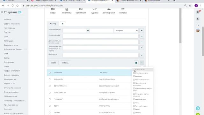Open Календарь in left menu

pyautogui.click(x=9, y=41)
